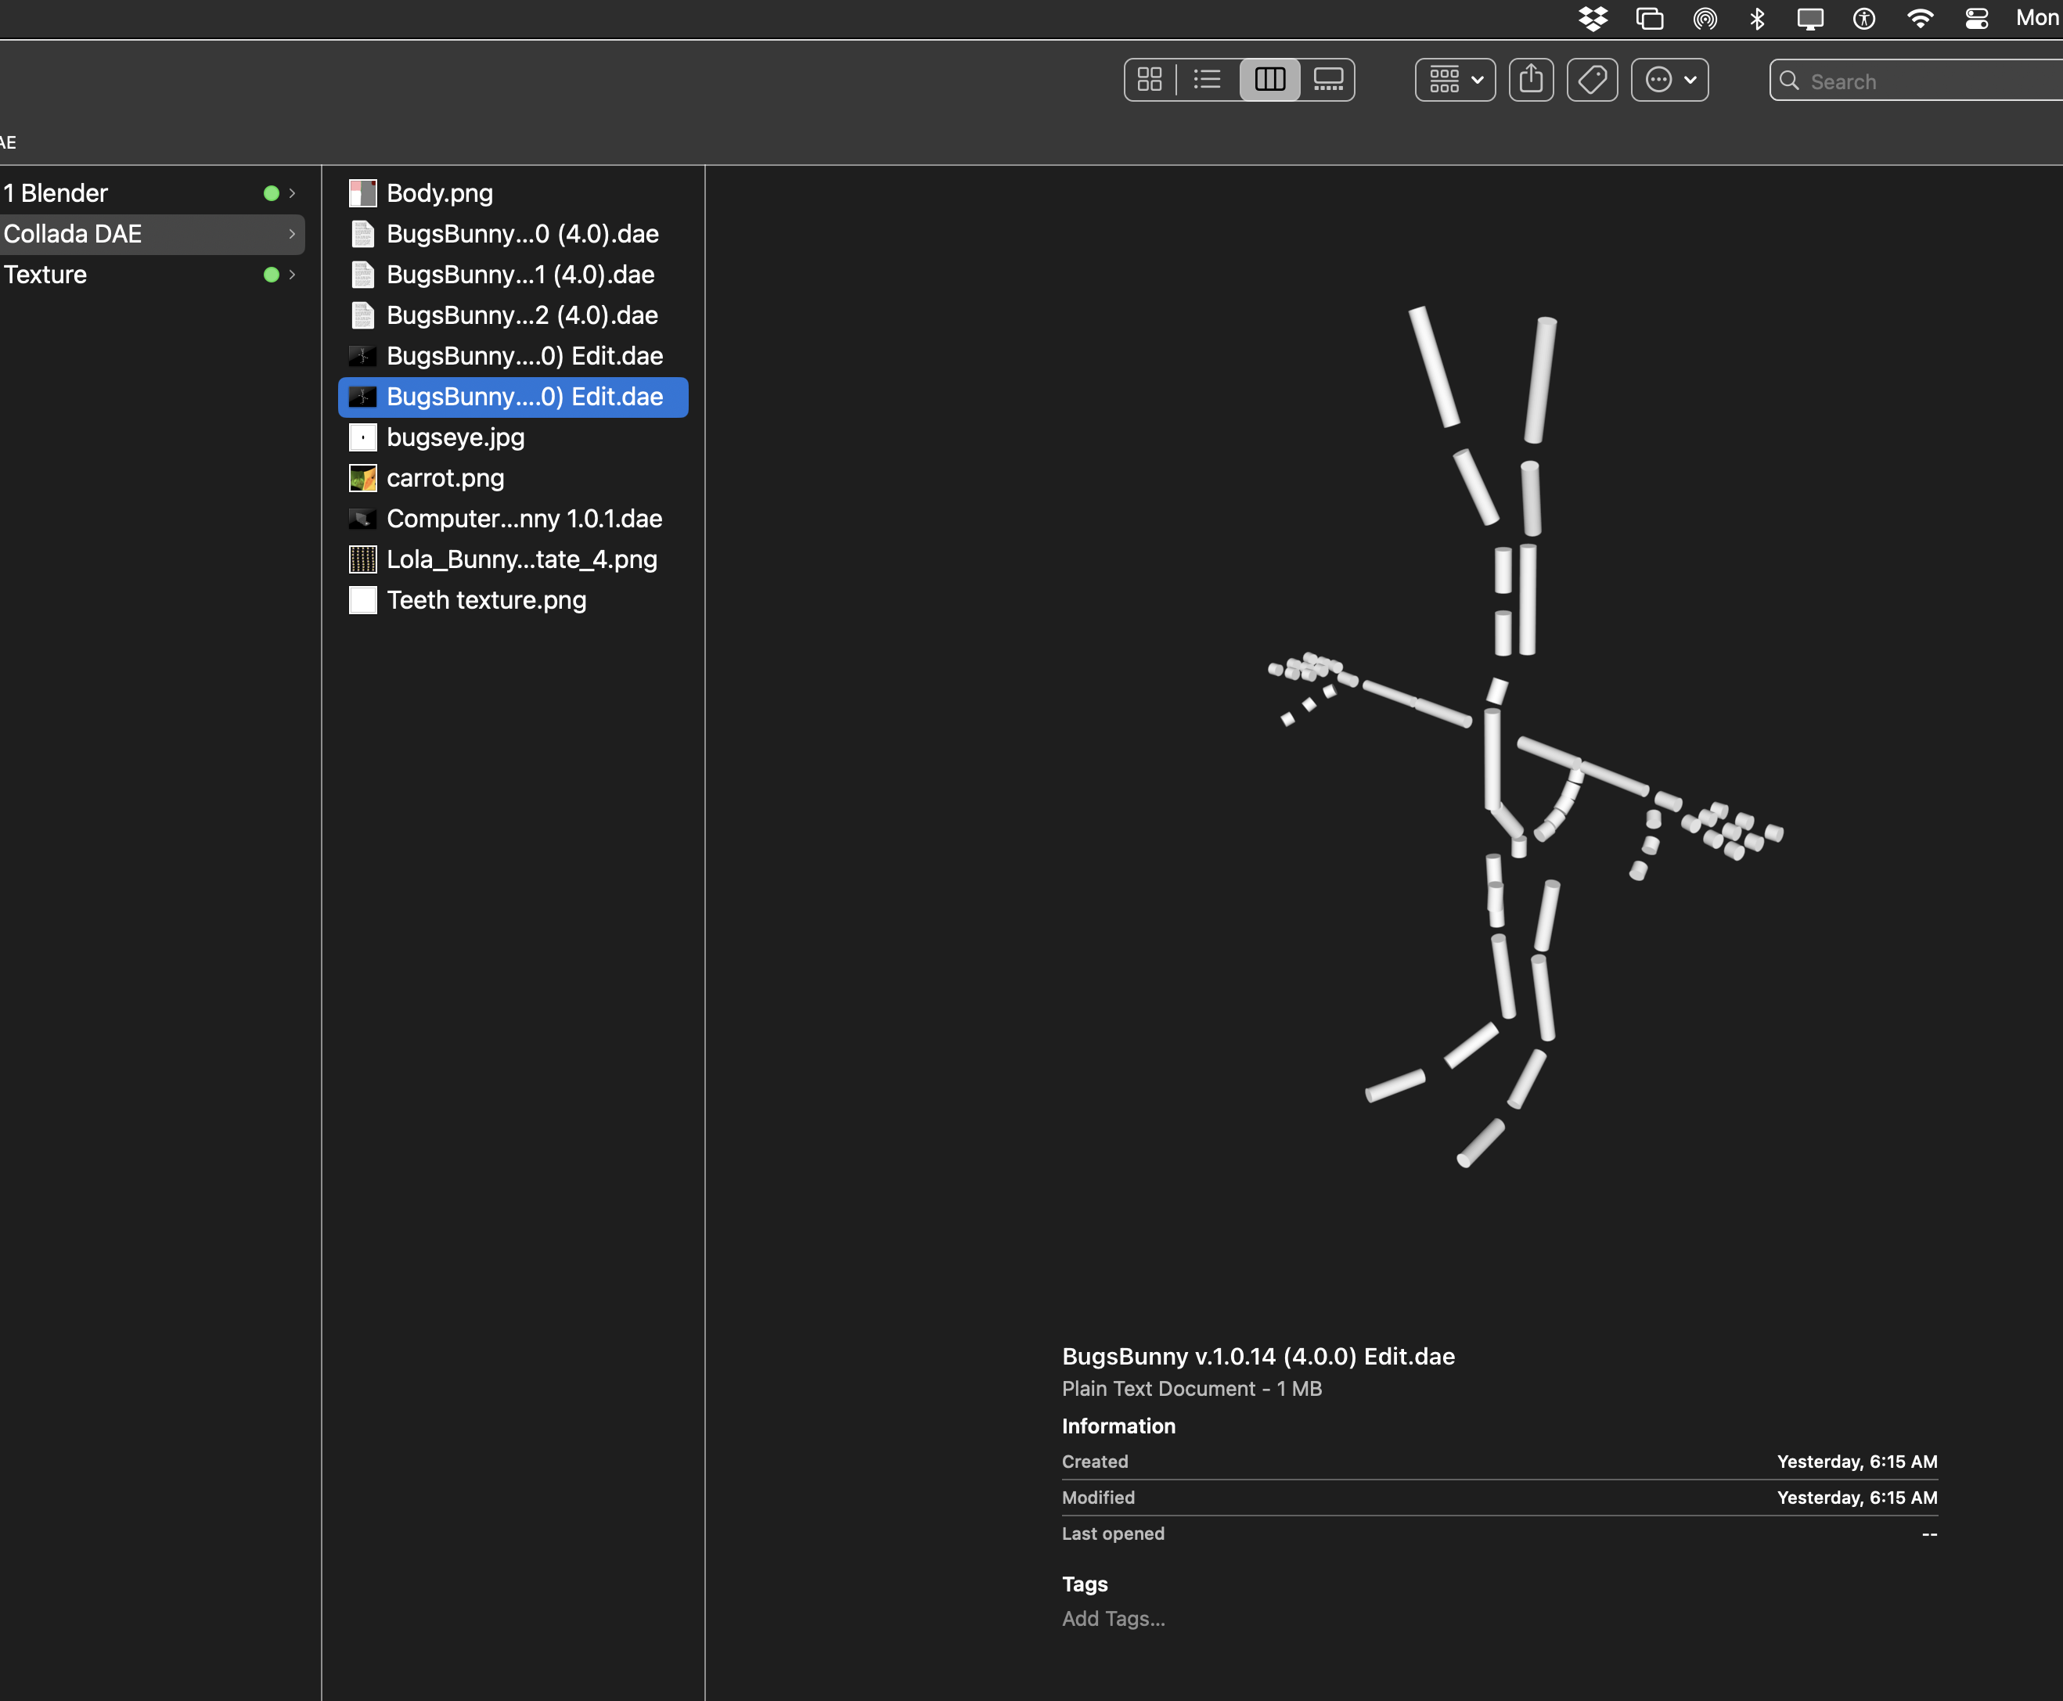Select BugsBunny...1 (4.0).dae file
Viewport: 2063px width, 1701px height.
tap(513, 275)
